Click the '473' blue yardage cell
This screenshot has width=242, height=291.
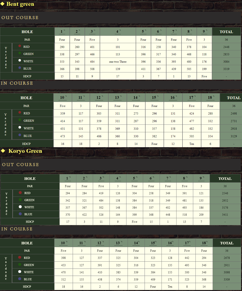point(63,136)
